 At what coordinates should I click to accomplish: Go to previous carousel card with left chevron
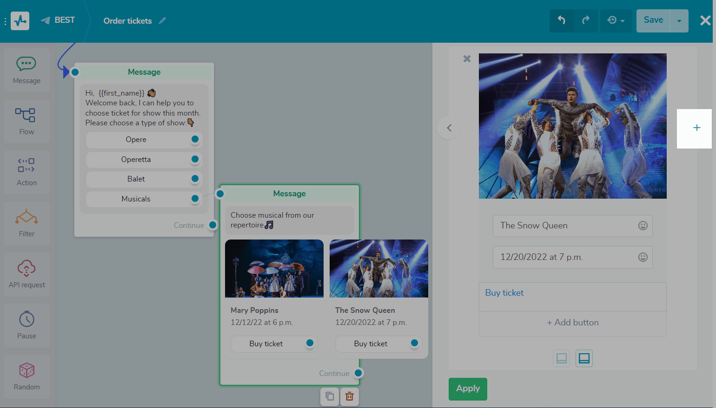pyautogui.click(x=449, y=128)
